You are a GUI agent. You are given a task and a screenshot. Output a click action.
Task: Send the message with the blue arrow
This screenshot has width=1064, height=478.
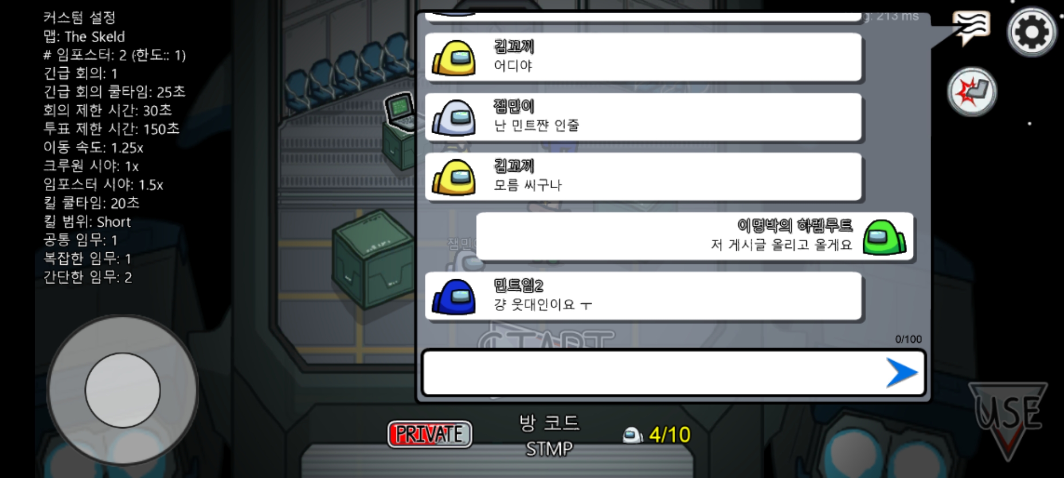901,373
